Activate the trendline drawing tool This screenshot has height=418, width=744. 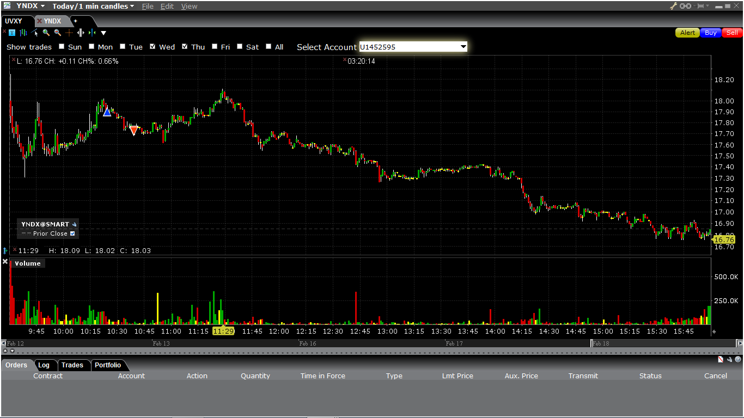pos(35,33)
